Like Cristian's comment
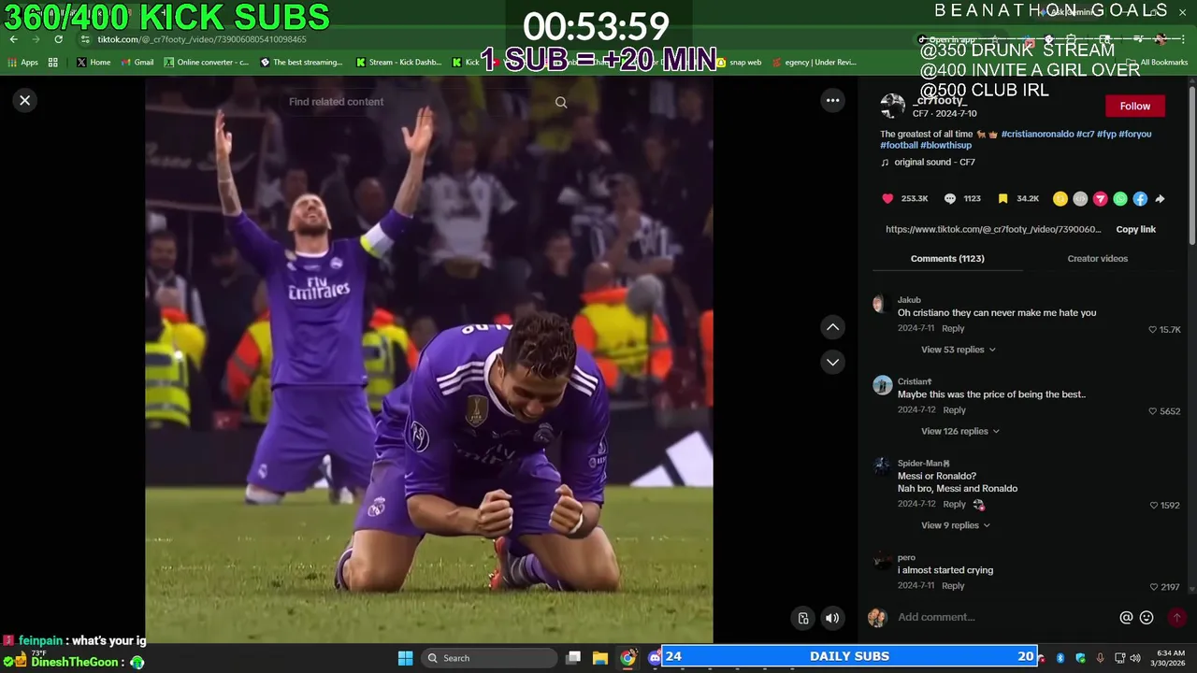 tap(1152, 411)
